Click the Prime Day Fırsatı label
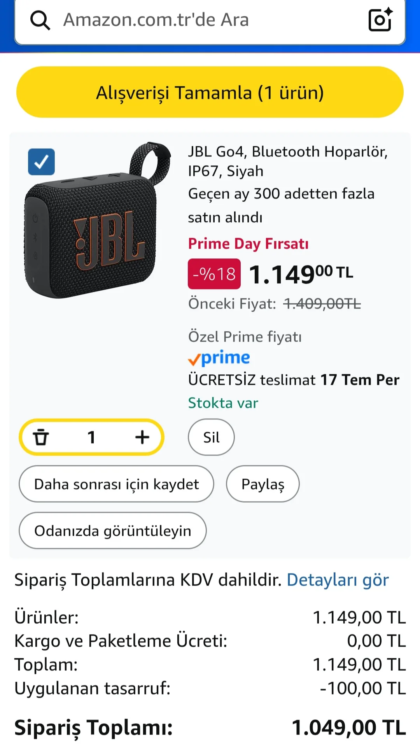 click(x=248, y=244)
